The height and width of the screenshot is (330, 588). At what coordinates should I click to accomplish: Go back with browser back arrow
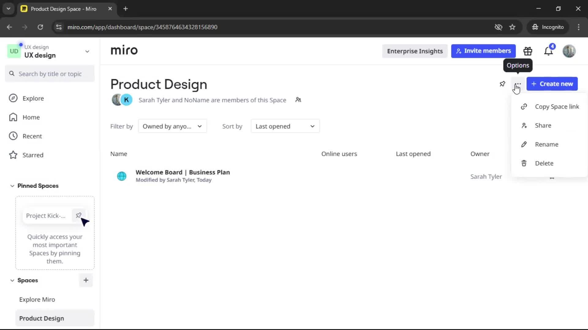click(x=9, y=27)
